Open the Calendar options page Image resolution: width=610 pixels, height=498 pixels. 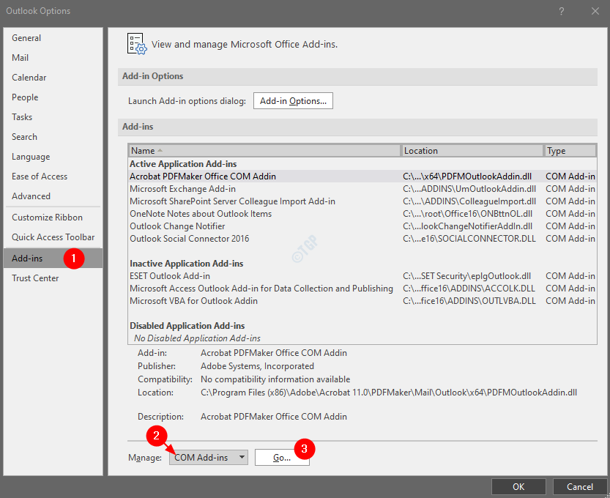tap(29, 78)
